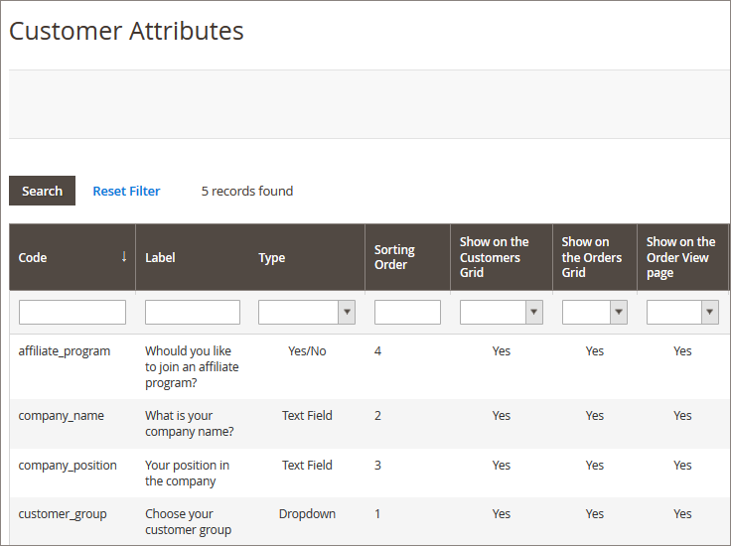Click the Reset Filter link
Image resolution: width=731 pixels, height=546 pixels.
click(126, 191)
